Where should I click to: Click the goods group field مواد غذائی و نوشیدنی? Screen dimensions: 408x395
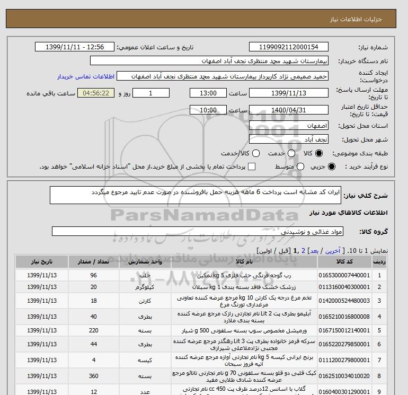(x=198, y=231)
